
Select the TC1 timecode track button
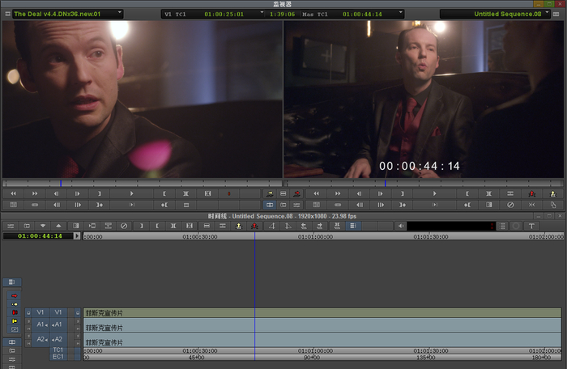[58, 350]
